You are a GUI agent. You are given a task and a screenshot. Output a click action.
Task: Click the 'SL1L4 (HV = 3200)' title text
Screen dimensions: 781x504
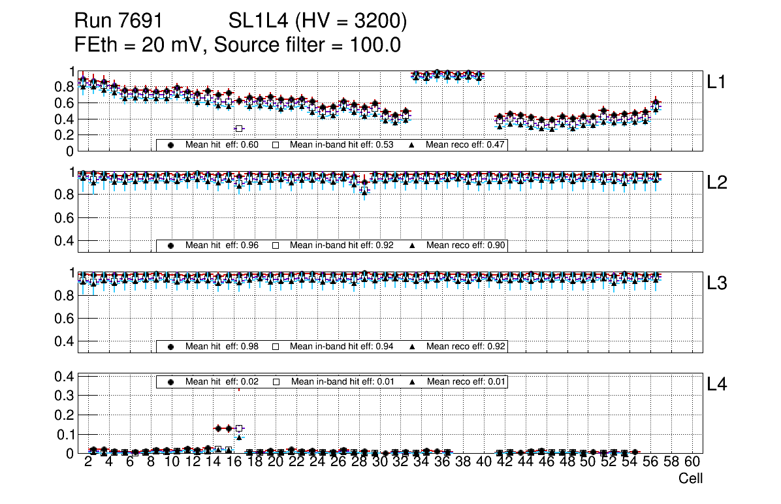318,22
